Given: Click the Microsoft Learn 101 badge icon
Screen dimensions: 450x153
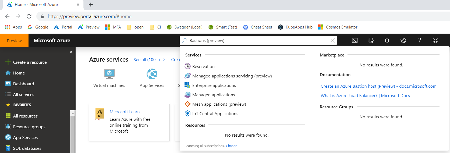Looking at the screenshot, I should [x=100, y=114].
